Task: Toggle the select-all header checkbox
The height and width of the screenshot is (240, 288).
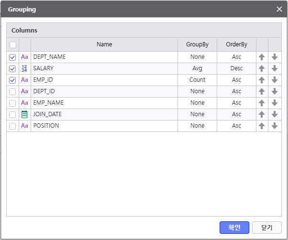Action: 12,45
